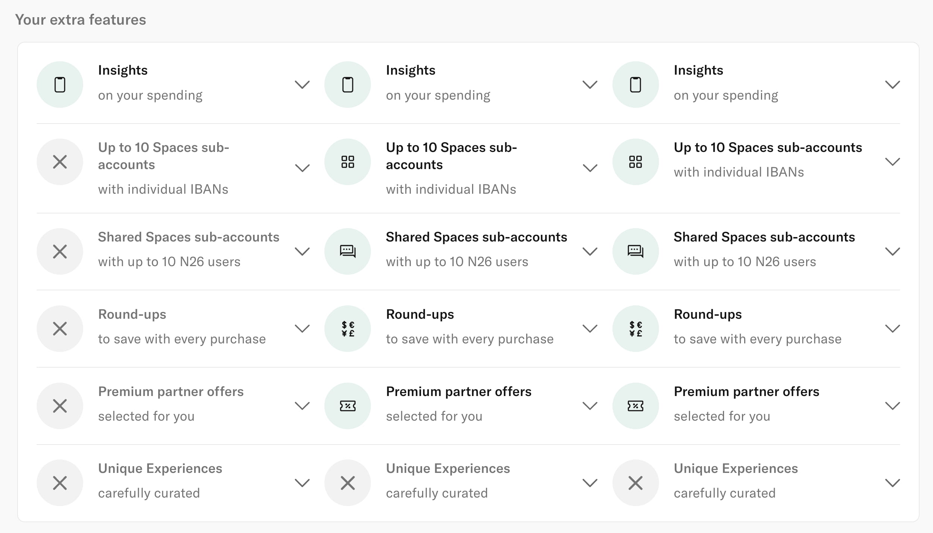Click the first-column Unique Experiences title
Image resolution: width=933 pixels, height=533 pixels.
(160, 468)
